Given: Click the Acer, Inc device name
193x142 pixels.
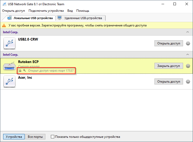Looking at the screenshot, I should click(x=25, y=78).
